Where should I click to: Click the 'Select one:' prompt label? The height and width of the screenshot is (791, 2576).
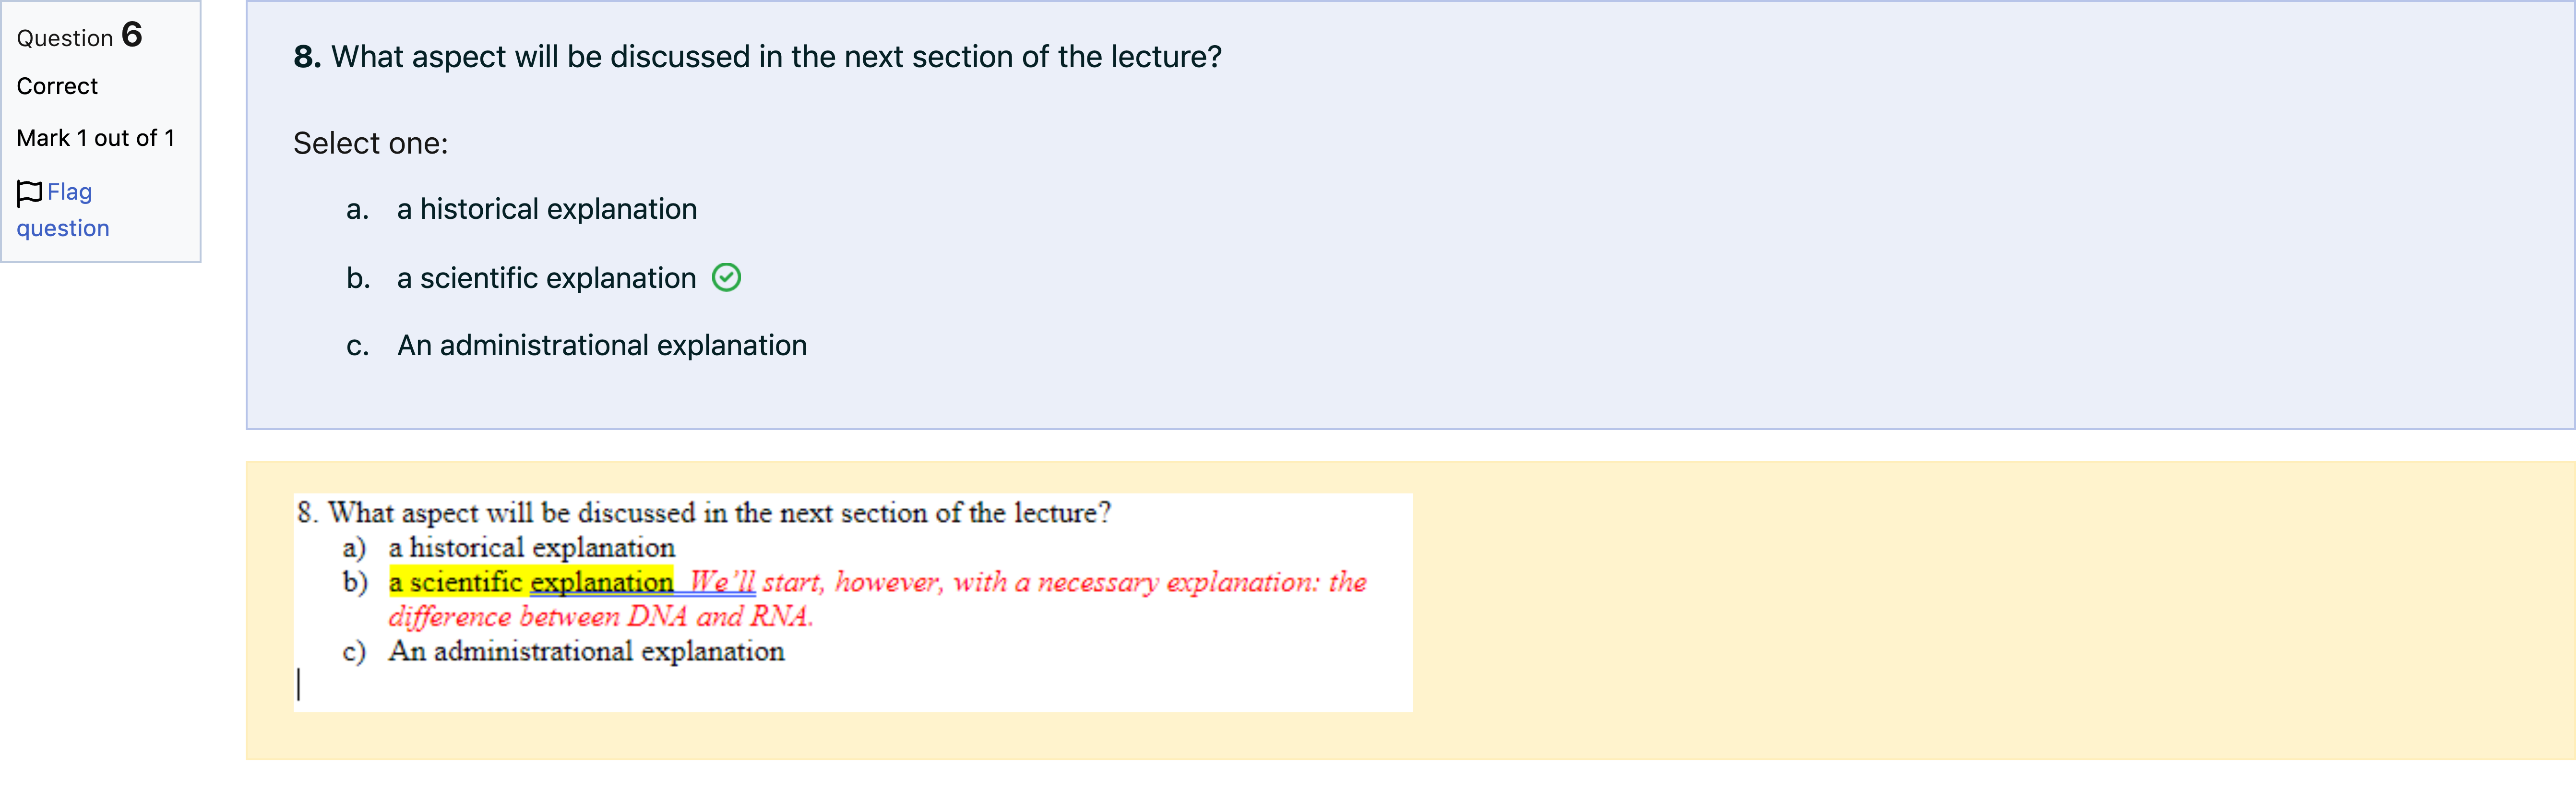[x=371, y=144]
